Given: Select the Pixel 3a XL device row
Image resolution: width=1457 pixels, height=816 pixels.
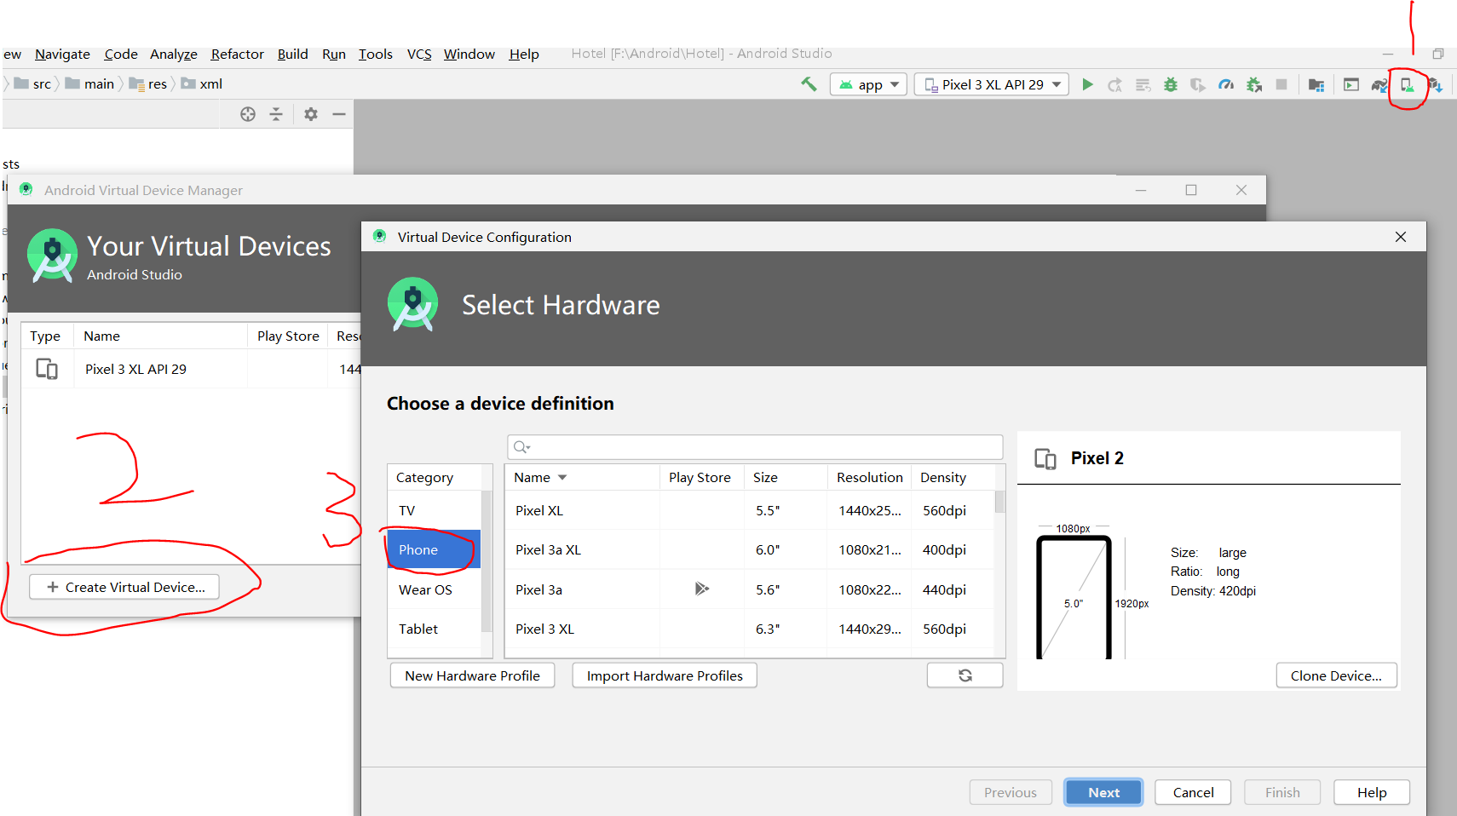Looking at the screenshot, I should tap(750, 549).
